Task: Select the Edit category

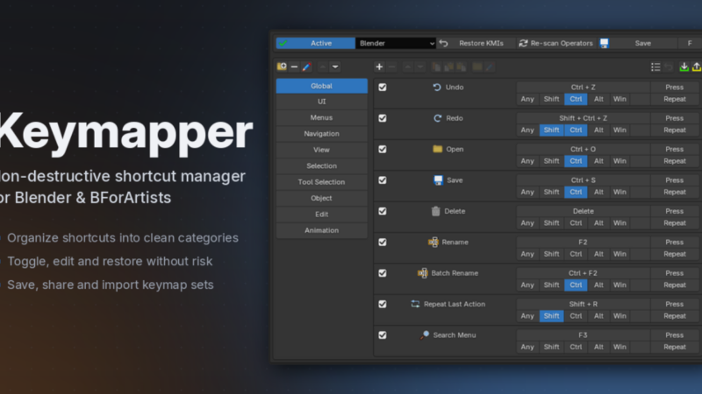Action: tap(321, 214)
